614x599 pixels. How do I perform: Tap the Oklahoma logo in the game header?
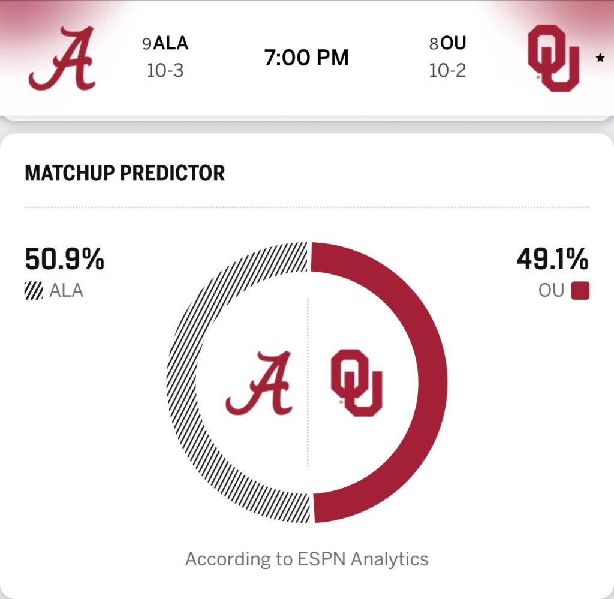click(x=553, y=58)
